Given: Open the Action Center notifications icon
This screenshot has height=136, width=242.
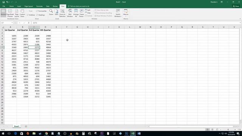Looking at the screenshot, I should (238, 133).
